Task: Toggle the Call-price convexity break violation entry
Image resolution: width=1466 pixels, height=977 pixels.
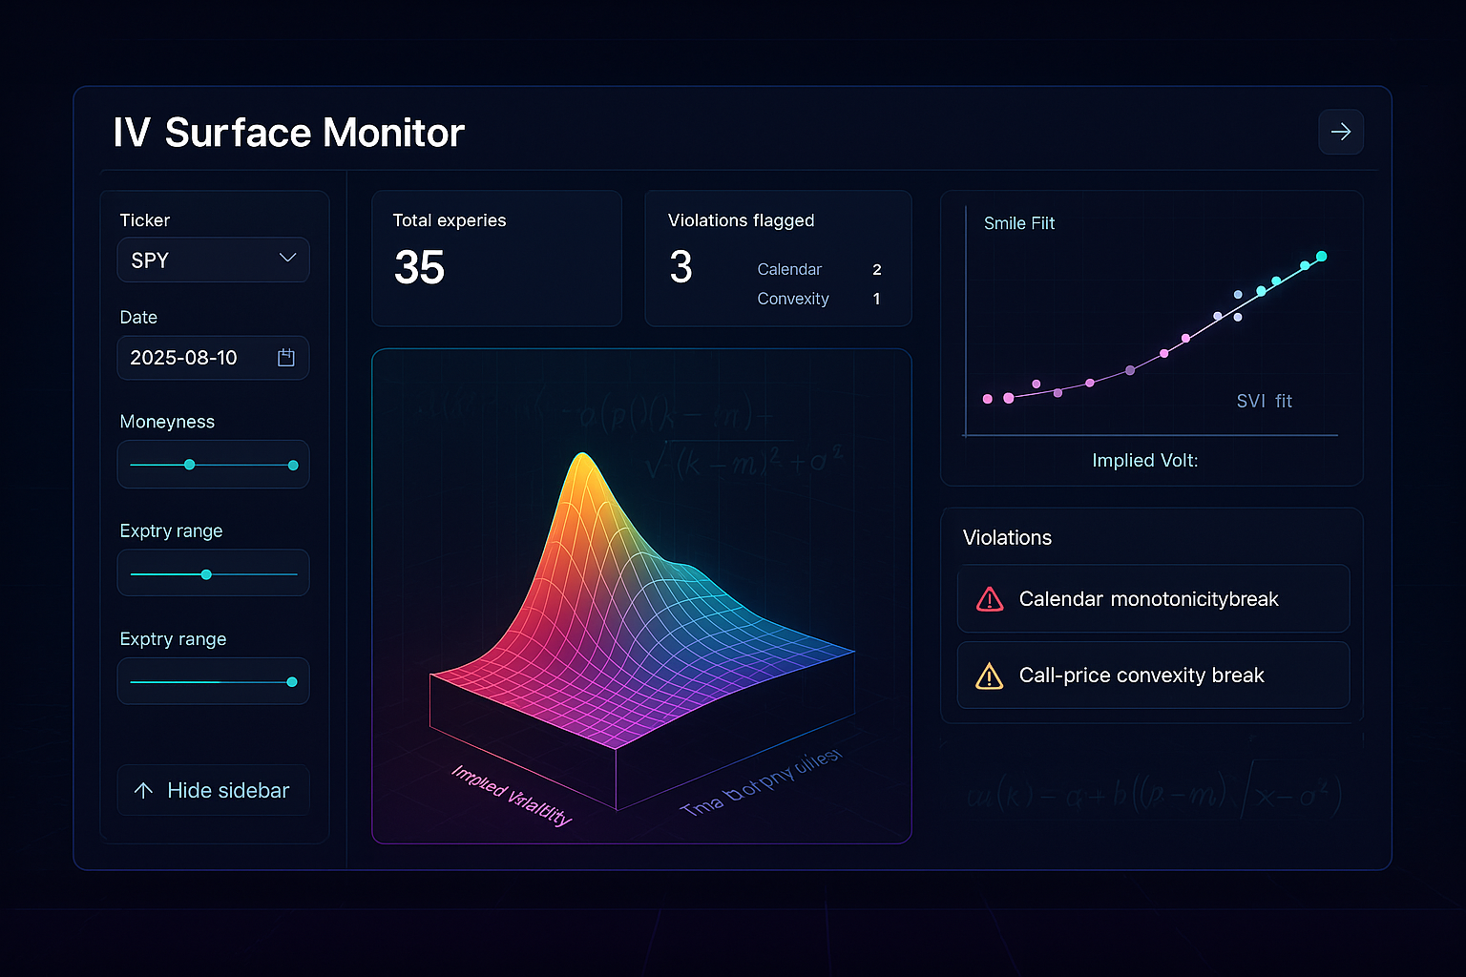Action: pyautogui.click(x=1152, y=676)
